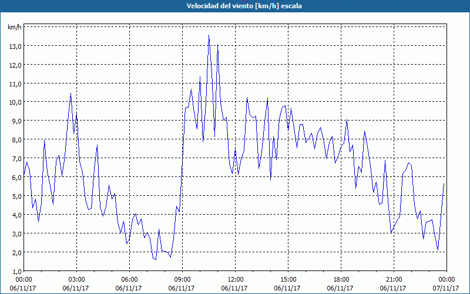Click the '4,0' vertical axis label

pos(17,215)
